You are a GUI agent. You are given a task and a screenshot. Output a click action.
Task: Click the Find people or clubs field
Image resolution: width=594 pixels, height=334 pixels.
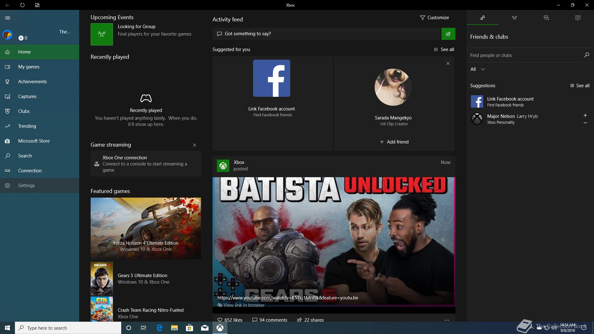524,55
